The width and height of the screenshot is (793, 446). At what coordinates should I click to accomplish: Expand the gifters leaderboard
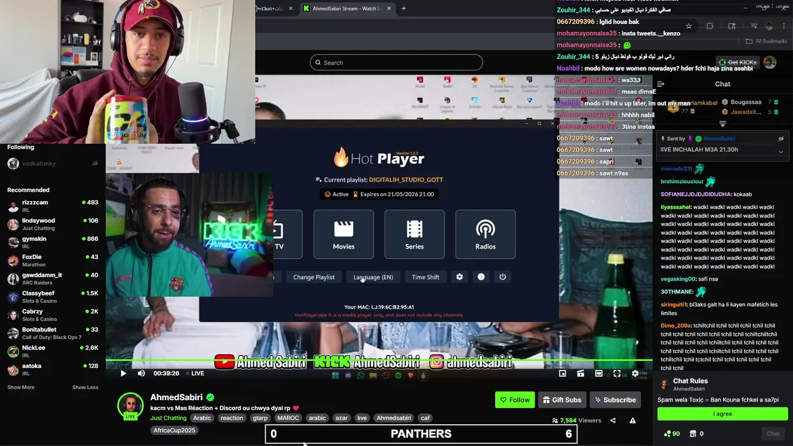pyautogui.click(x=722, y=124)
